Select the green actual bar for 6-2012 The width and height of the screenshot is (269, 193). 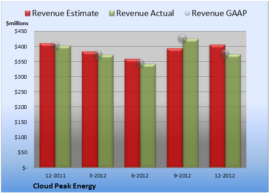(148, 116)
